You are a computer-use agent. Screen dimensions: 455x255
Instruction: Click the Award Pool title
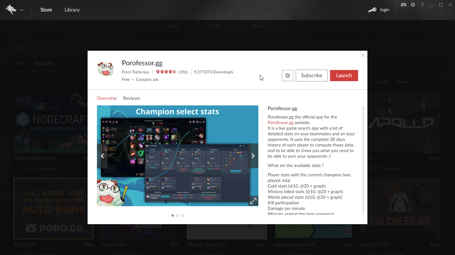click(113, 245)
